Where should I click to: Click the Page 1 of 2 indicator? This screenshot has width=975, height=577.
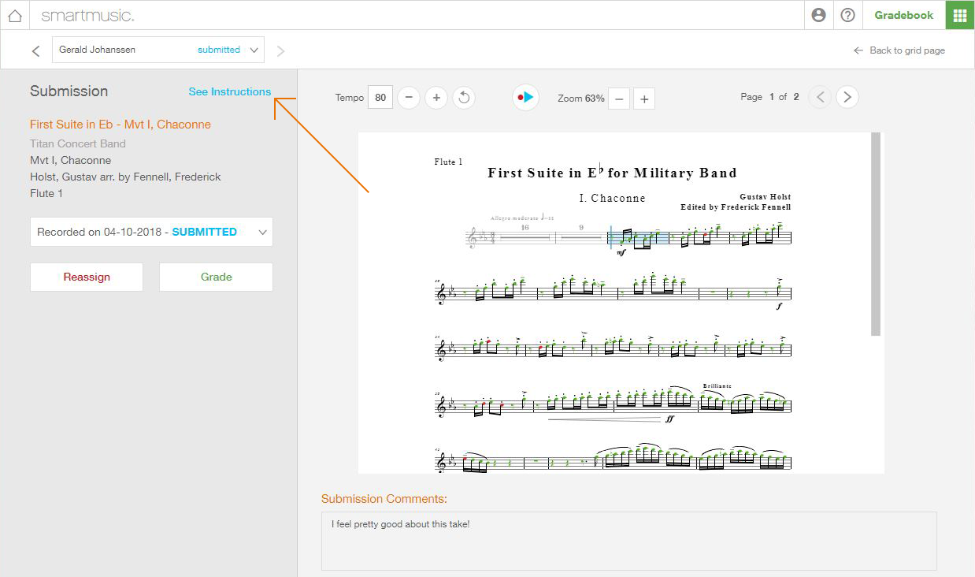pyautogui.click(x=770, y=97)
